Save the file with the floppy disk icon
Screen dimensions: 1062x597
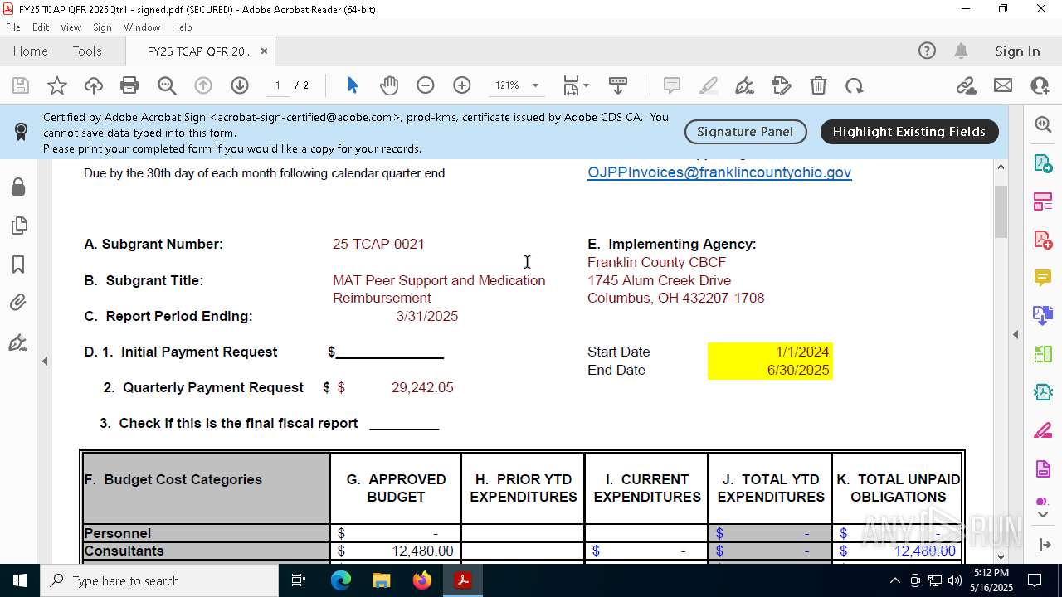point(21,85)
